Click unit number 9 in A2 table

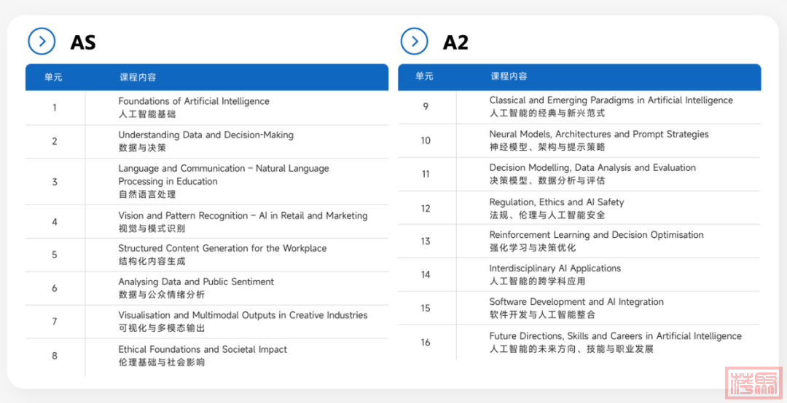pyautogui.click(x=426, y=106)
